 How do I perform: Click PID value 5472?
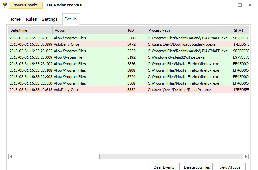click(x=131, y=44)
